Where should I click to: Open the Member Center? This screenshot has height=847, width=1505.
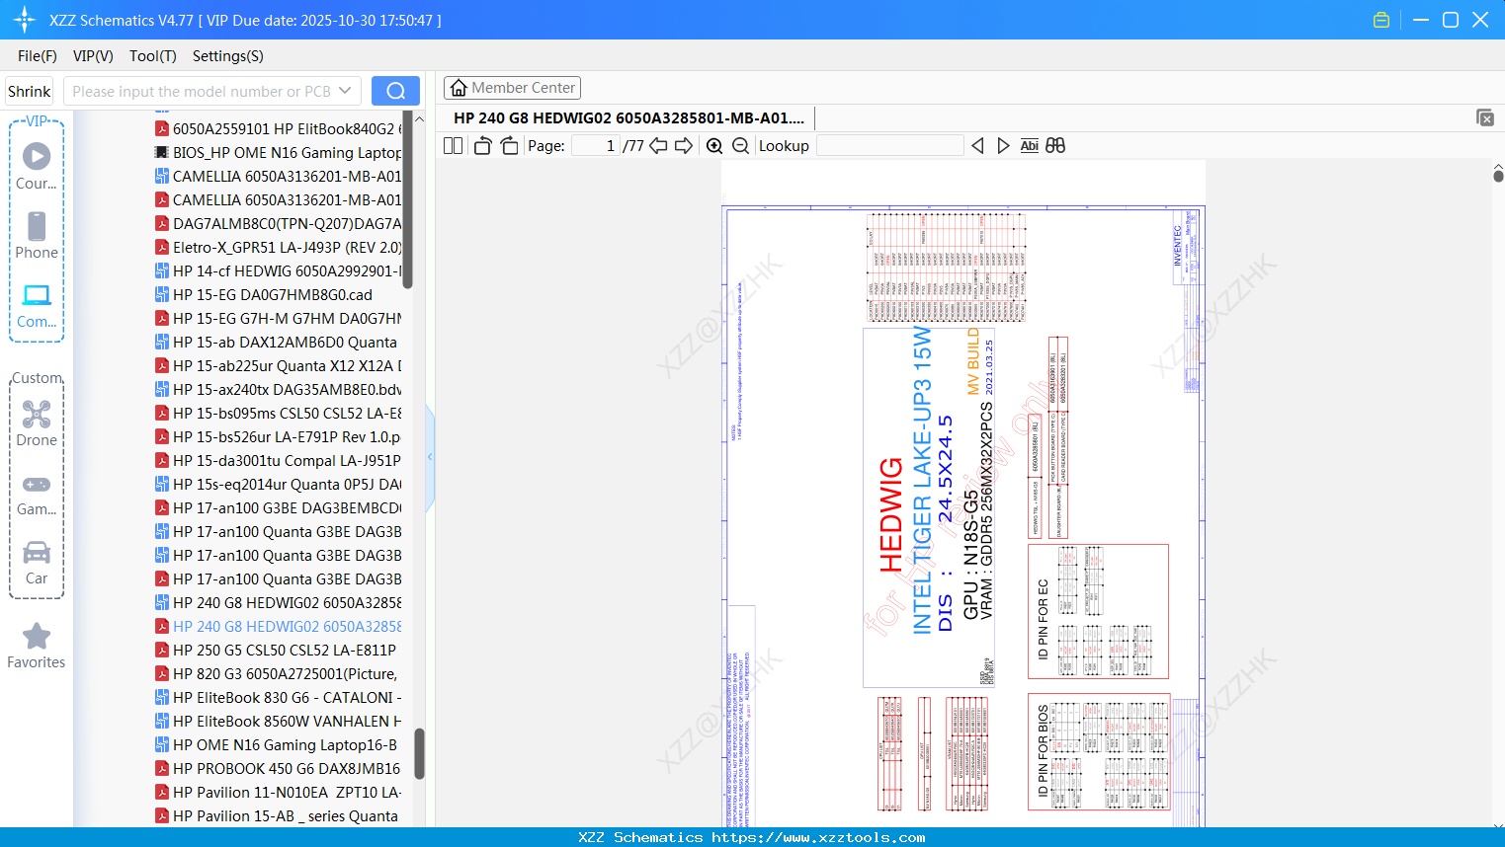click(512, 88)
